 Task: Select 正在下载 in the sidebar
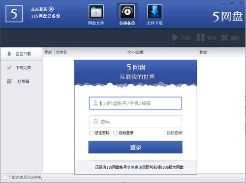[x=21, y=54]
